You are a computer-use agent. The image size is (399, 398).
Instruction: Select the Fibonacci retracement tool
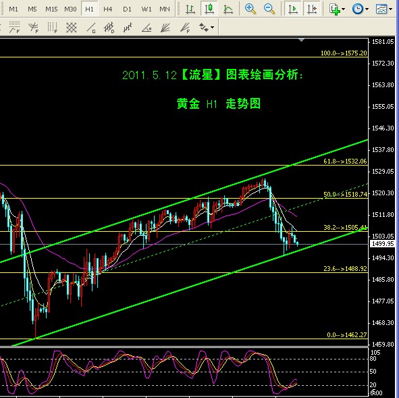(14, 28)
